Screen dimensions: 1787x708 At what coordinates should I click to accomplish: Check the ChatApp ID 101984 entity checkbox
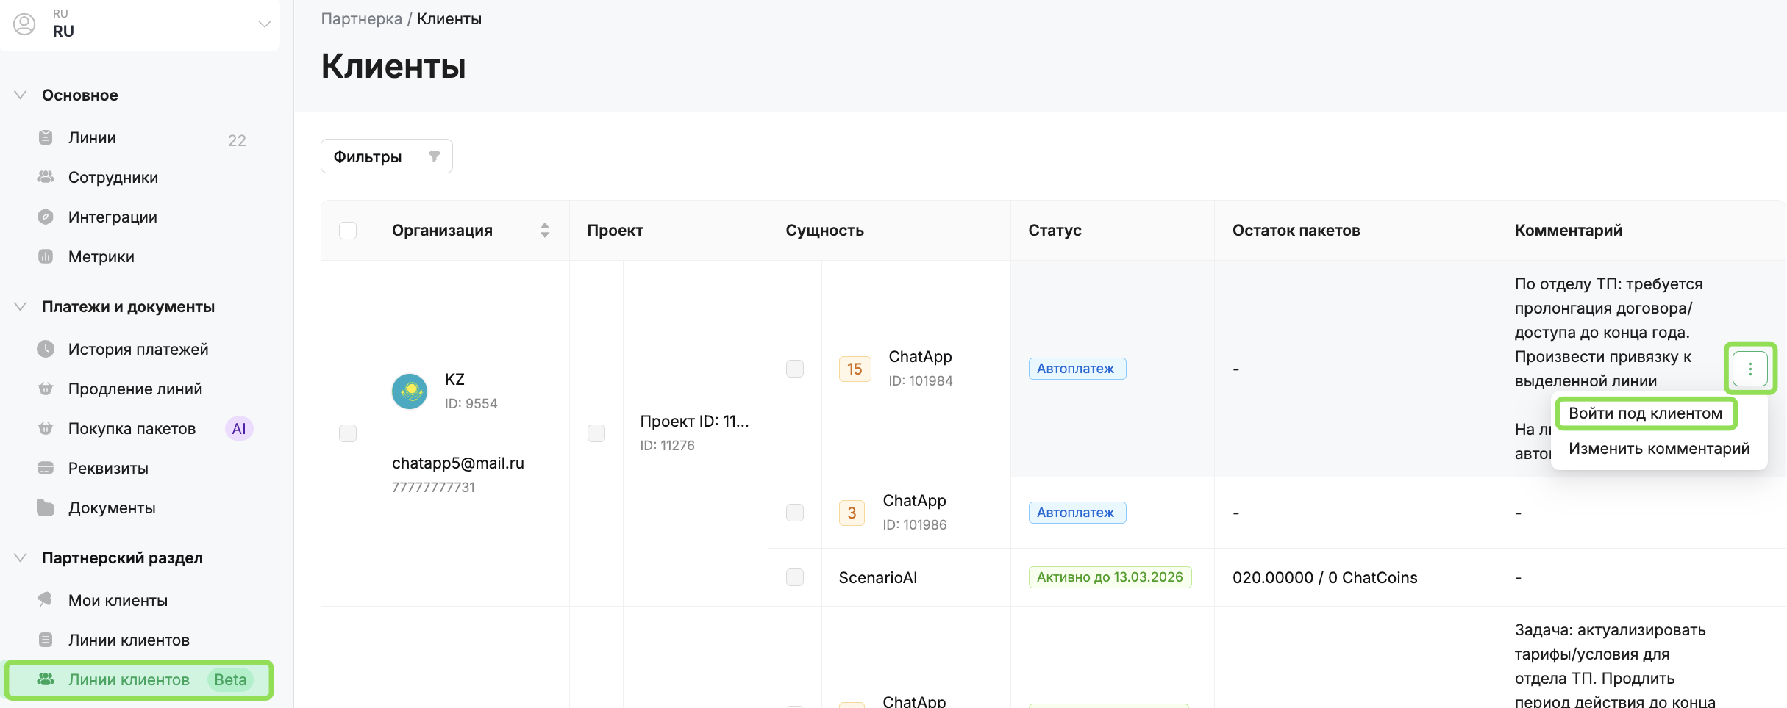click(x=795, y=369)
